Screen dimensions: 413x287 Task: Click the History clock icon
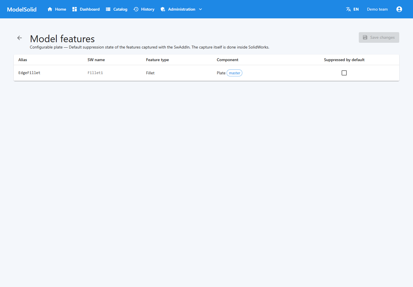136,9
